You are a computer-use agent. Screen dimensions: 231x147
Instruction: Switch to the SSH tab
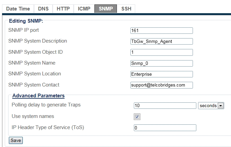126,9
